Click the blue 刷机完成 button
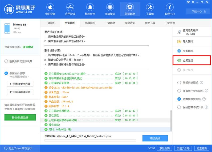The width and height of the screenshot is (212, 152). [155, 138]
